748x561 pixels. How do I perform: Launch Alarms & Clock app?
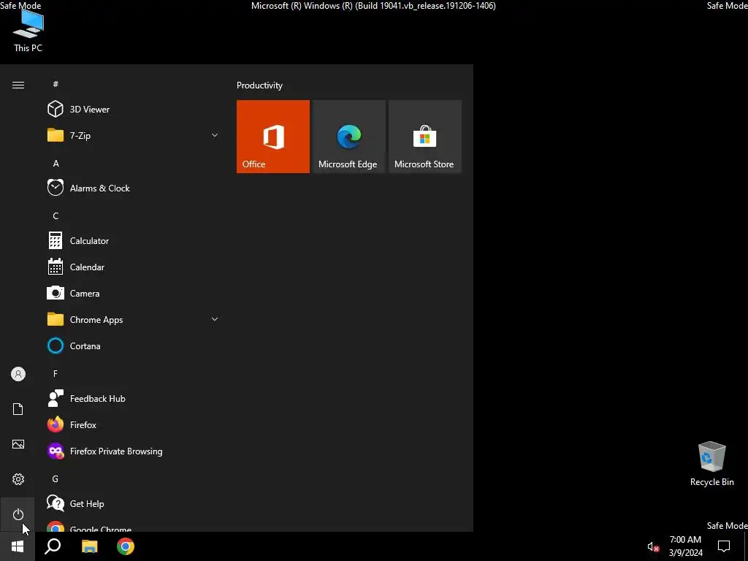pos(133,188)
